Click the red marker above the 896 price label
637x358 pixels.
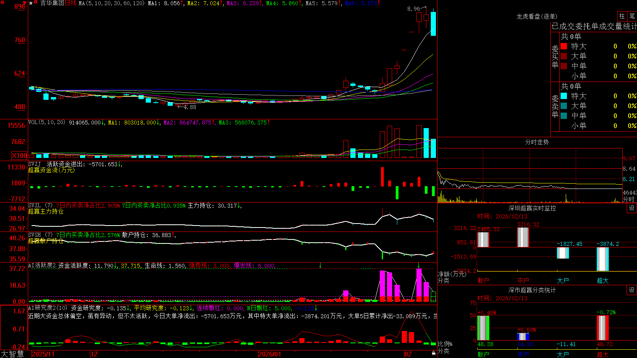click(x=25, y=3)
